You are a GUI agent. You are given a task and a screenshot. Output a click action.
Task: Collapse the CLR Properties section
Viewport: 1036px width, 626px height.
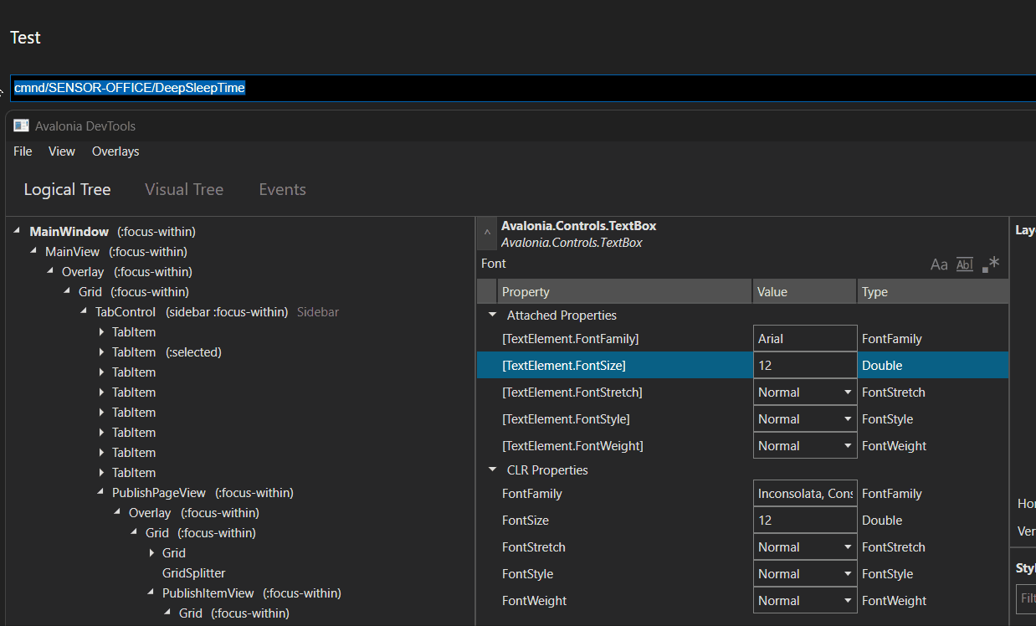click(x=492, y=469)
